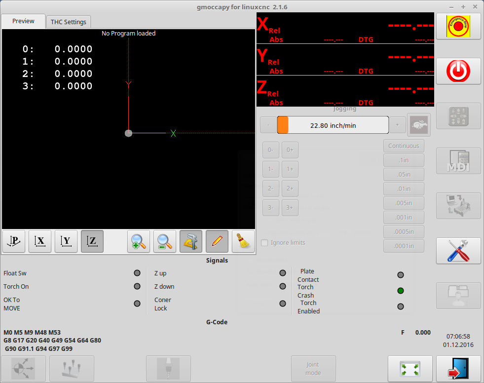The width and height of the screenshot is (484, 383).
Task: Open the settings tools page
Action: click(458, 251)
